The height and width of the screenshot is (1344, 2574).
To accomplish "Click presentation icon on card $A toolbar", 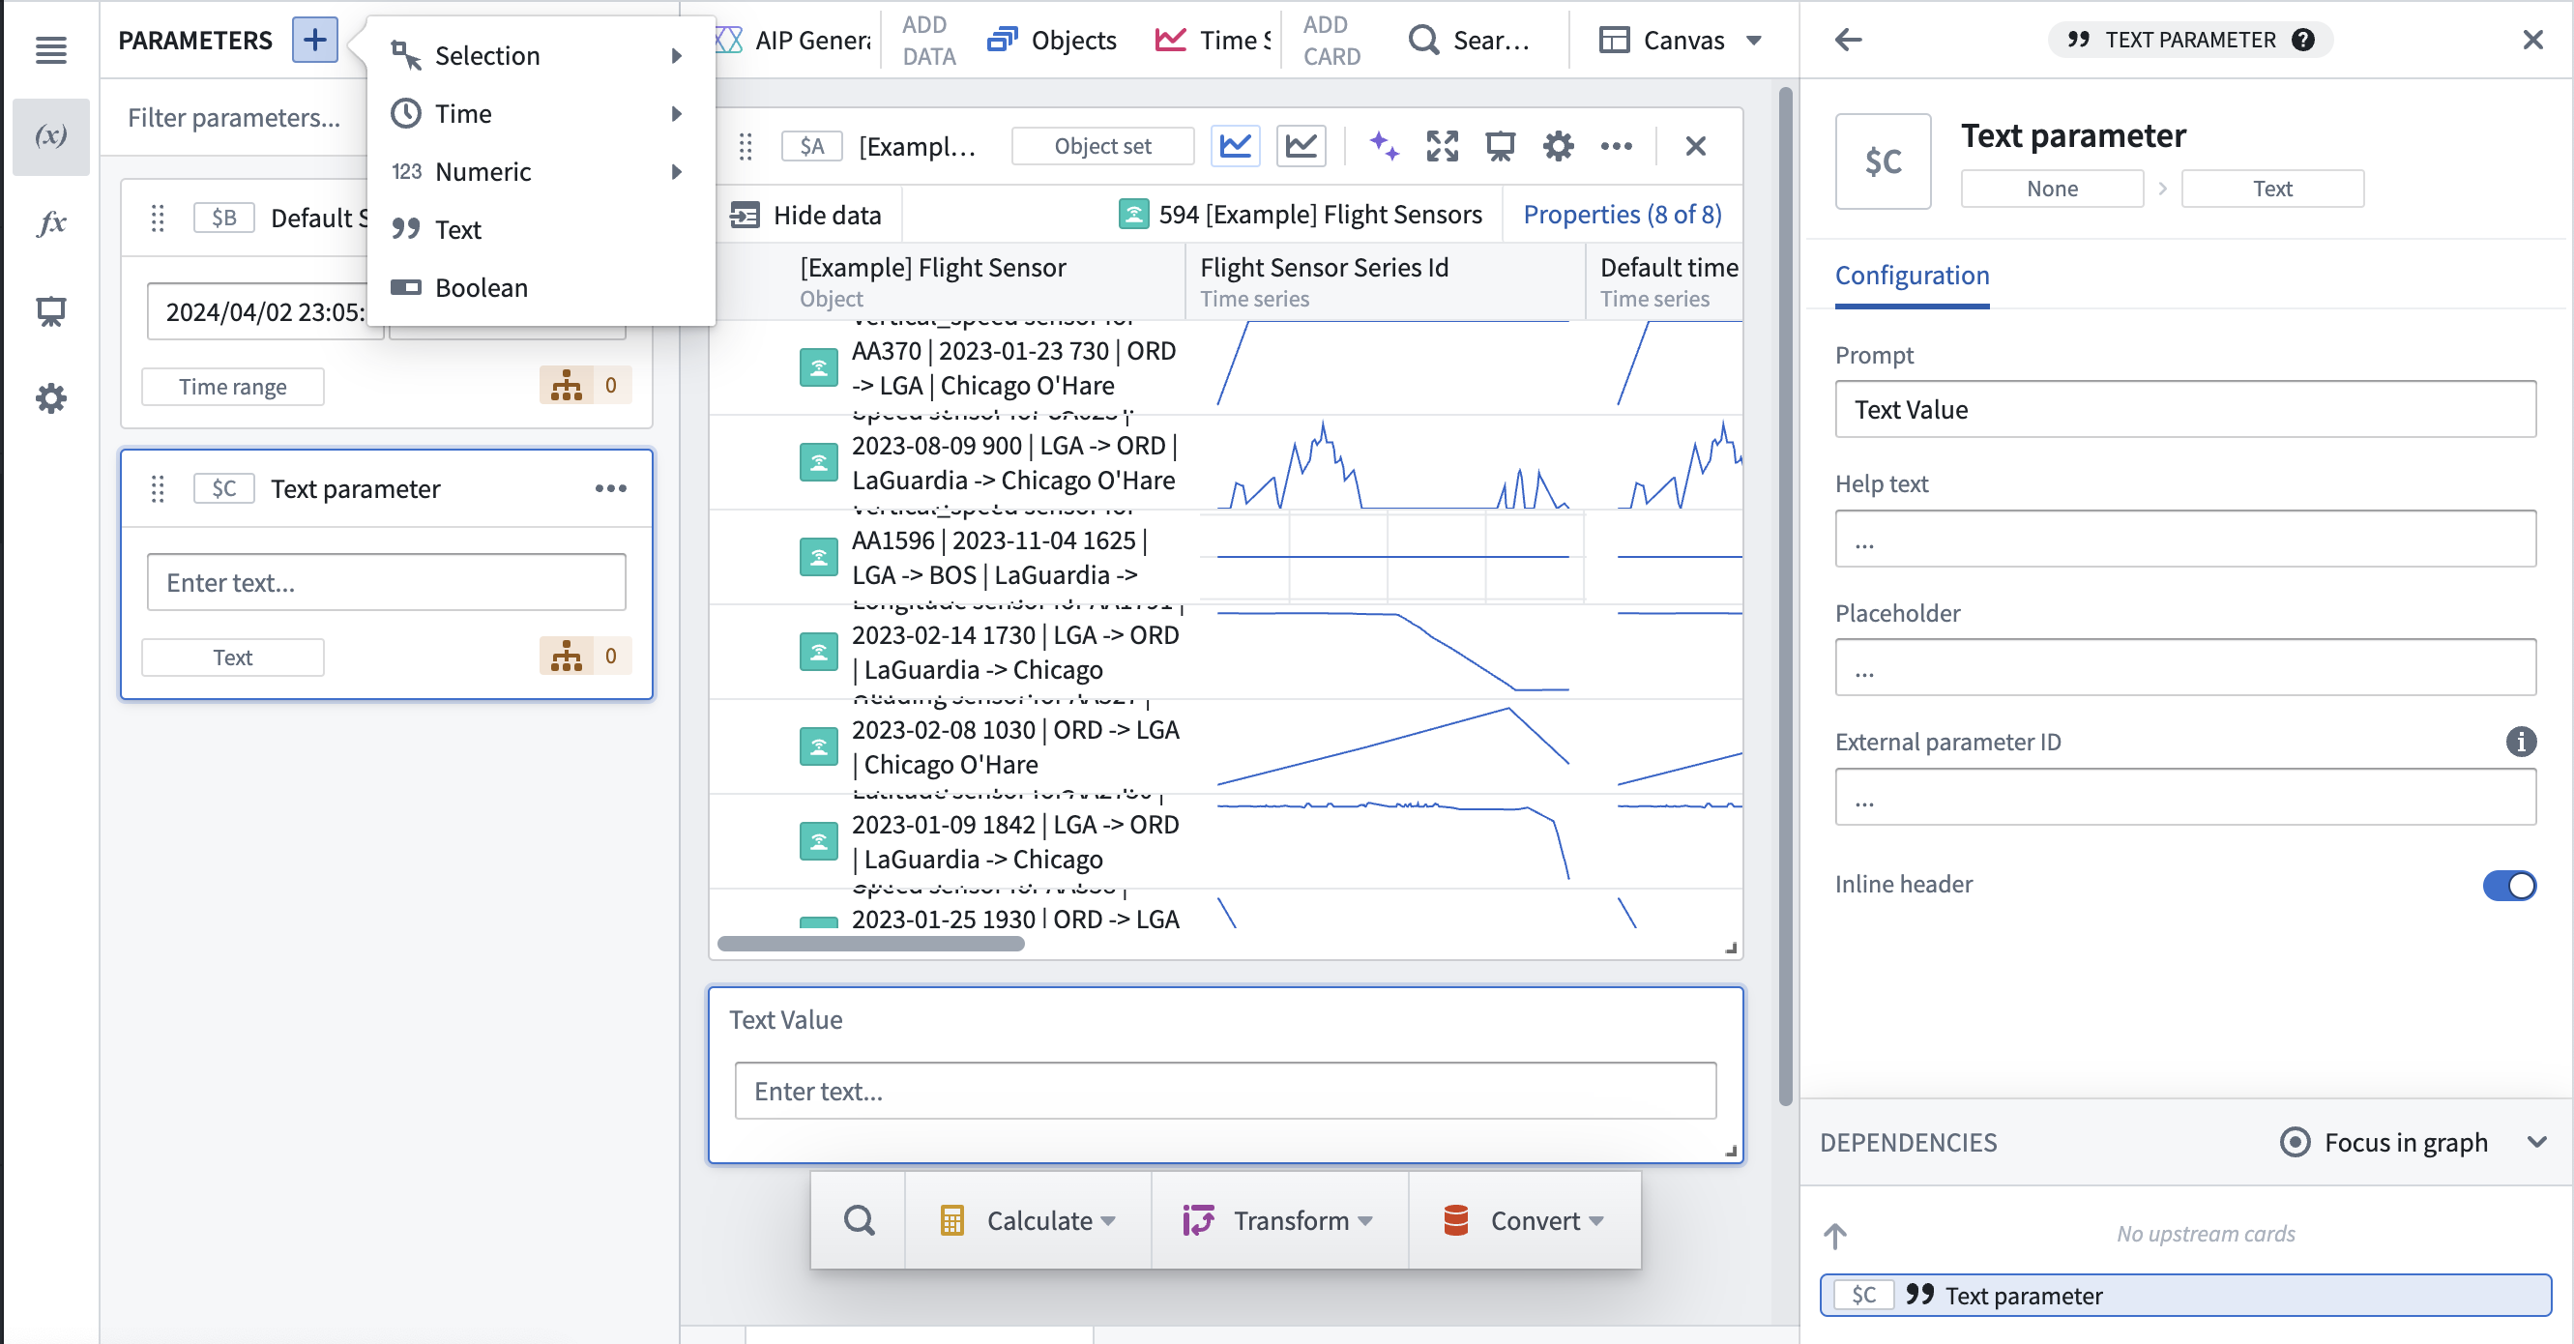I will (x=1500, y=146).
